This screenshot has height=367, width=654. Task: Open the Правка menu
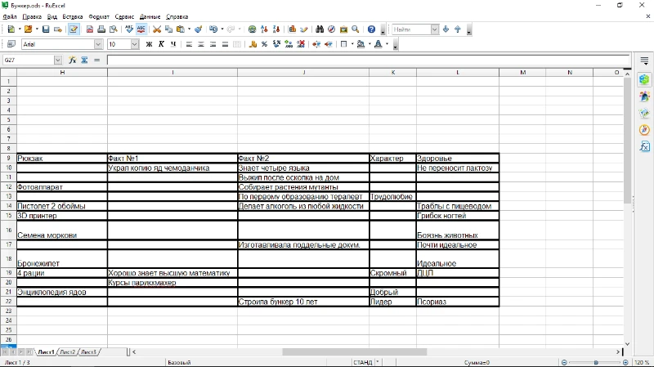pyautogui.click(x=32, y=16)
